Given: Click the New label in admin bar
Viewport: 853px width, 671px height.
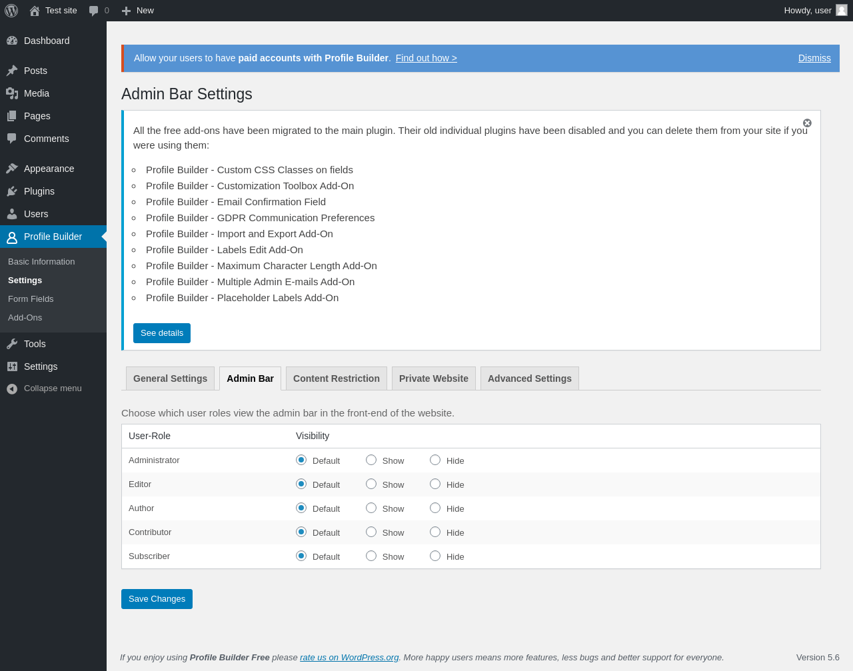Looking at the screenshot, I should point(145,11).
